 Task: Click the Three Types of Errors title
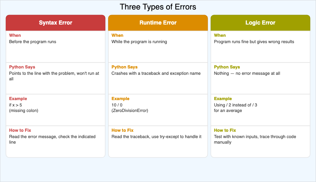(158, 7)
